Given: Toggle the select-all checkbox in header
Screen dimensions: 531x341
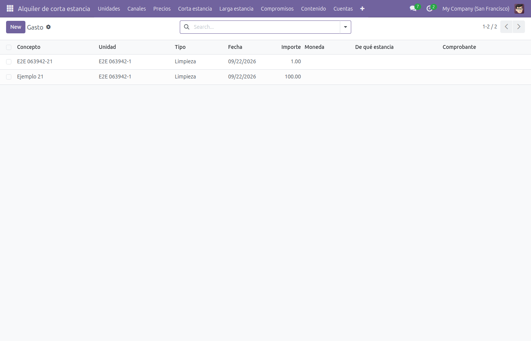Looking at the screenshot, I should pyautogui.click(x=9, y=47).
